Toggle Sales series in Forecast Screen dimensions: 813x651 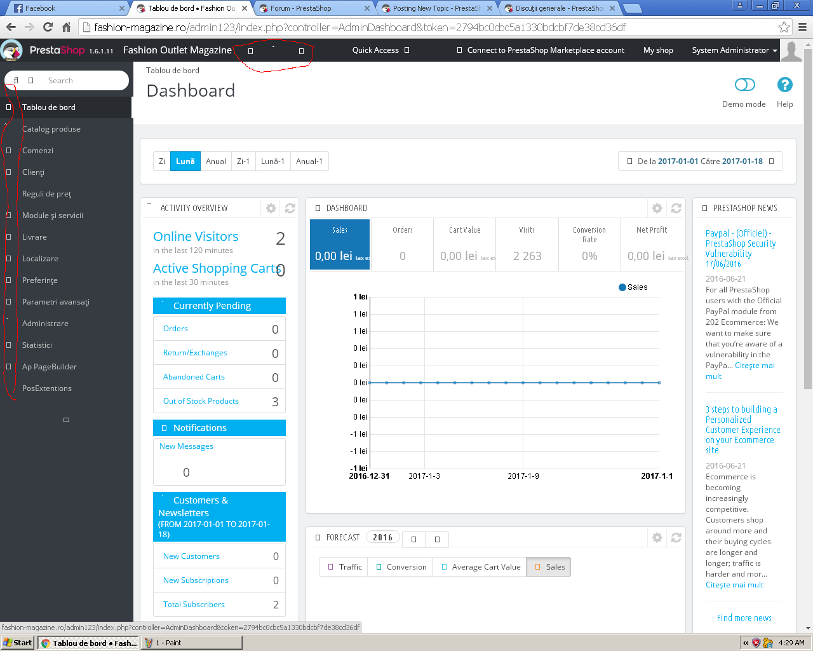point(549,567)
